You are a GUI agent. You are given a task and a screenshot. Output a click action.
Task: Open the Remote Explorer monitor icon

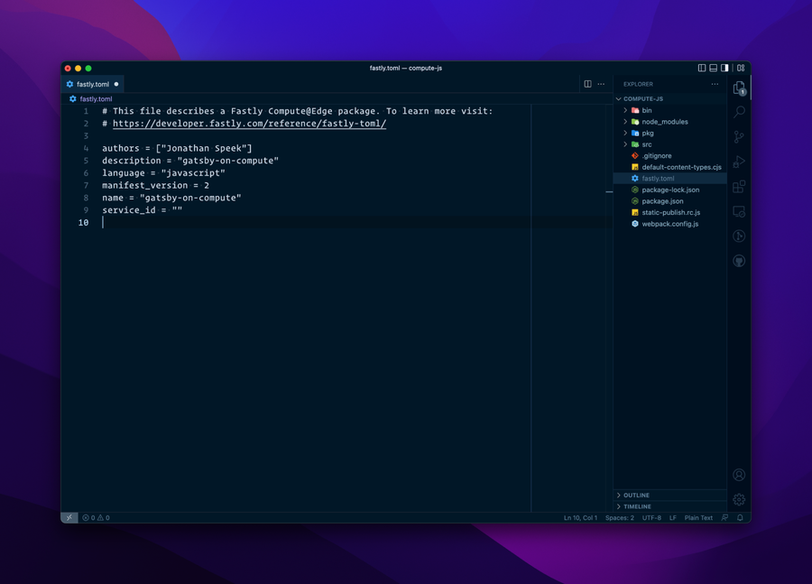pos(739,211)
